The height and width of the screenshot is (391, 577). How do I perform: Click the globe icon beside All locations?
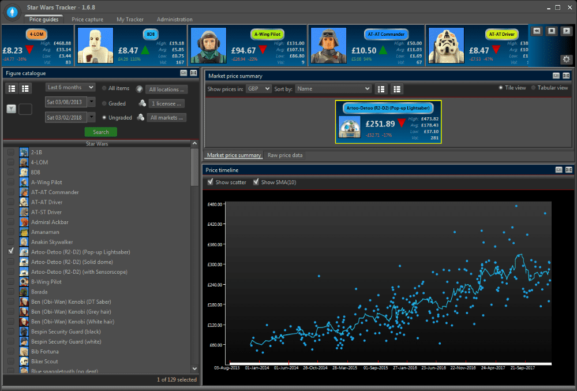pos(140,89)
